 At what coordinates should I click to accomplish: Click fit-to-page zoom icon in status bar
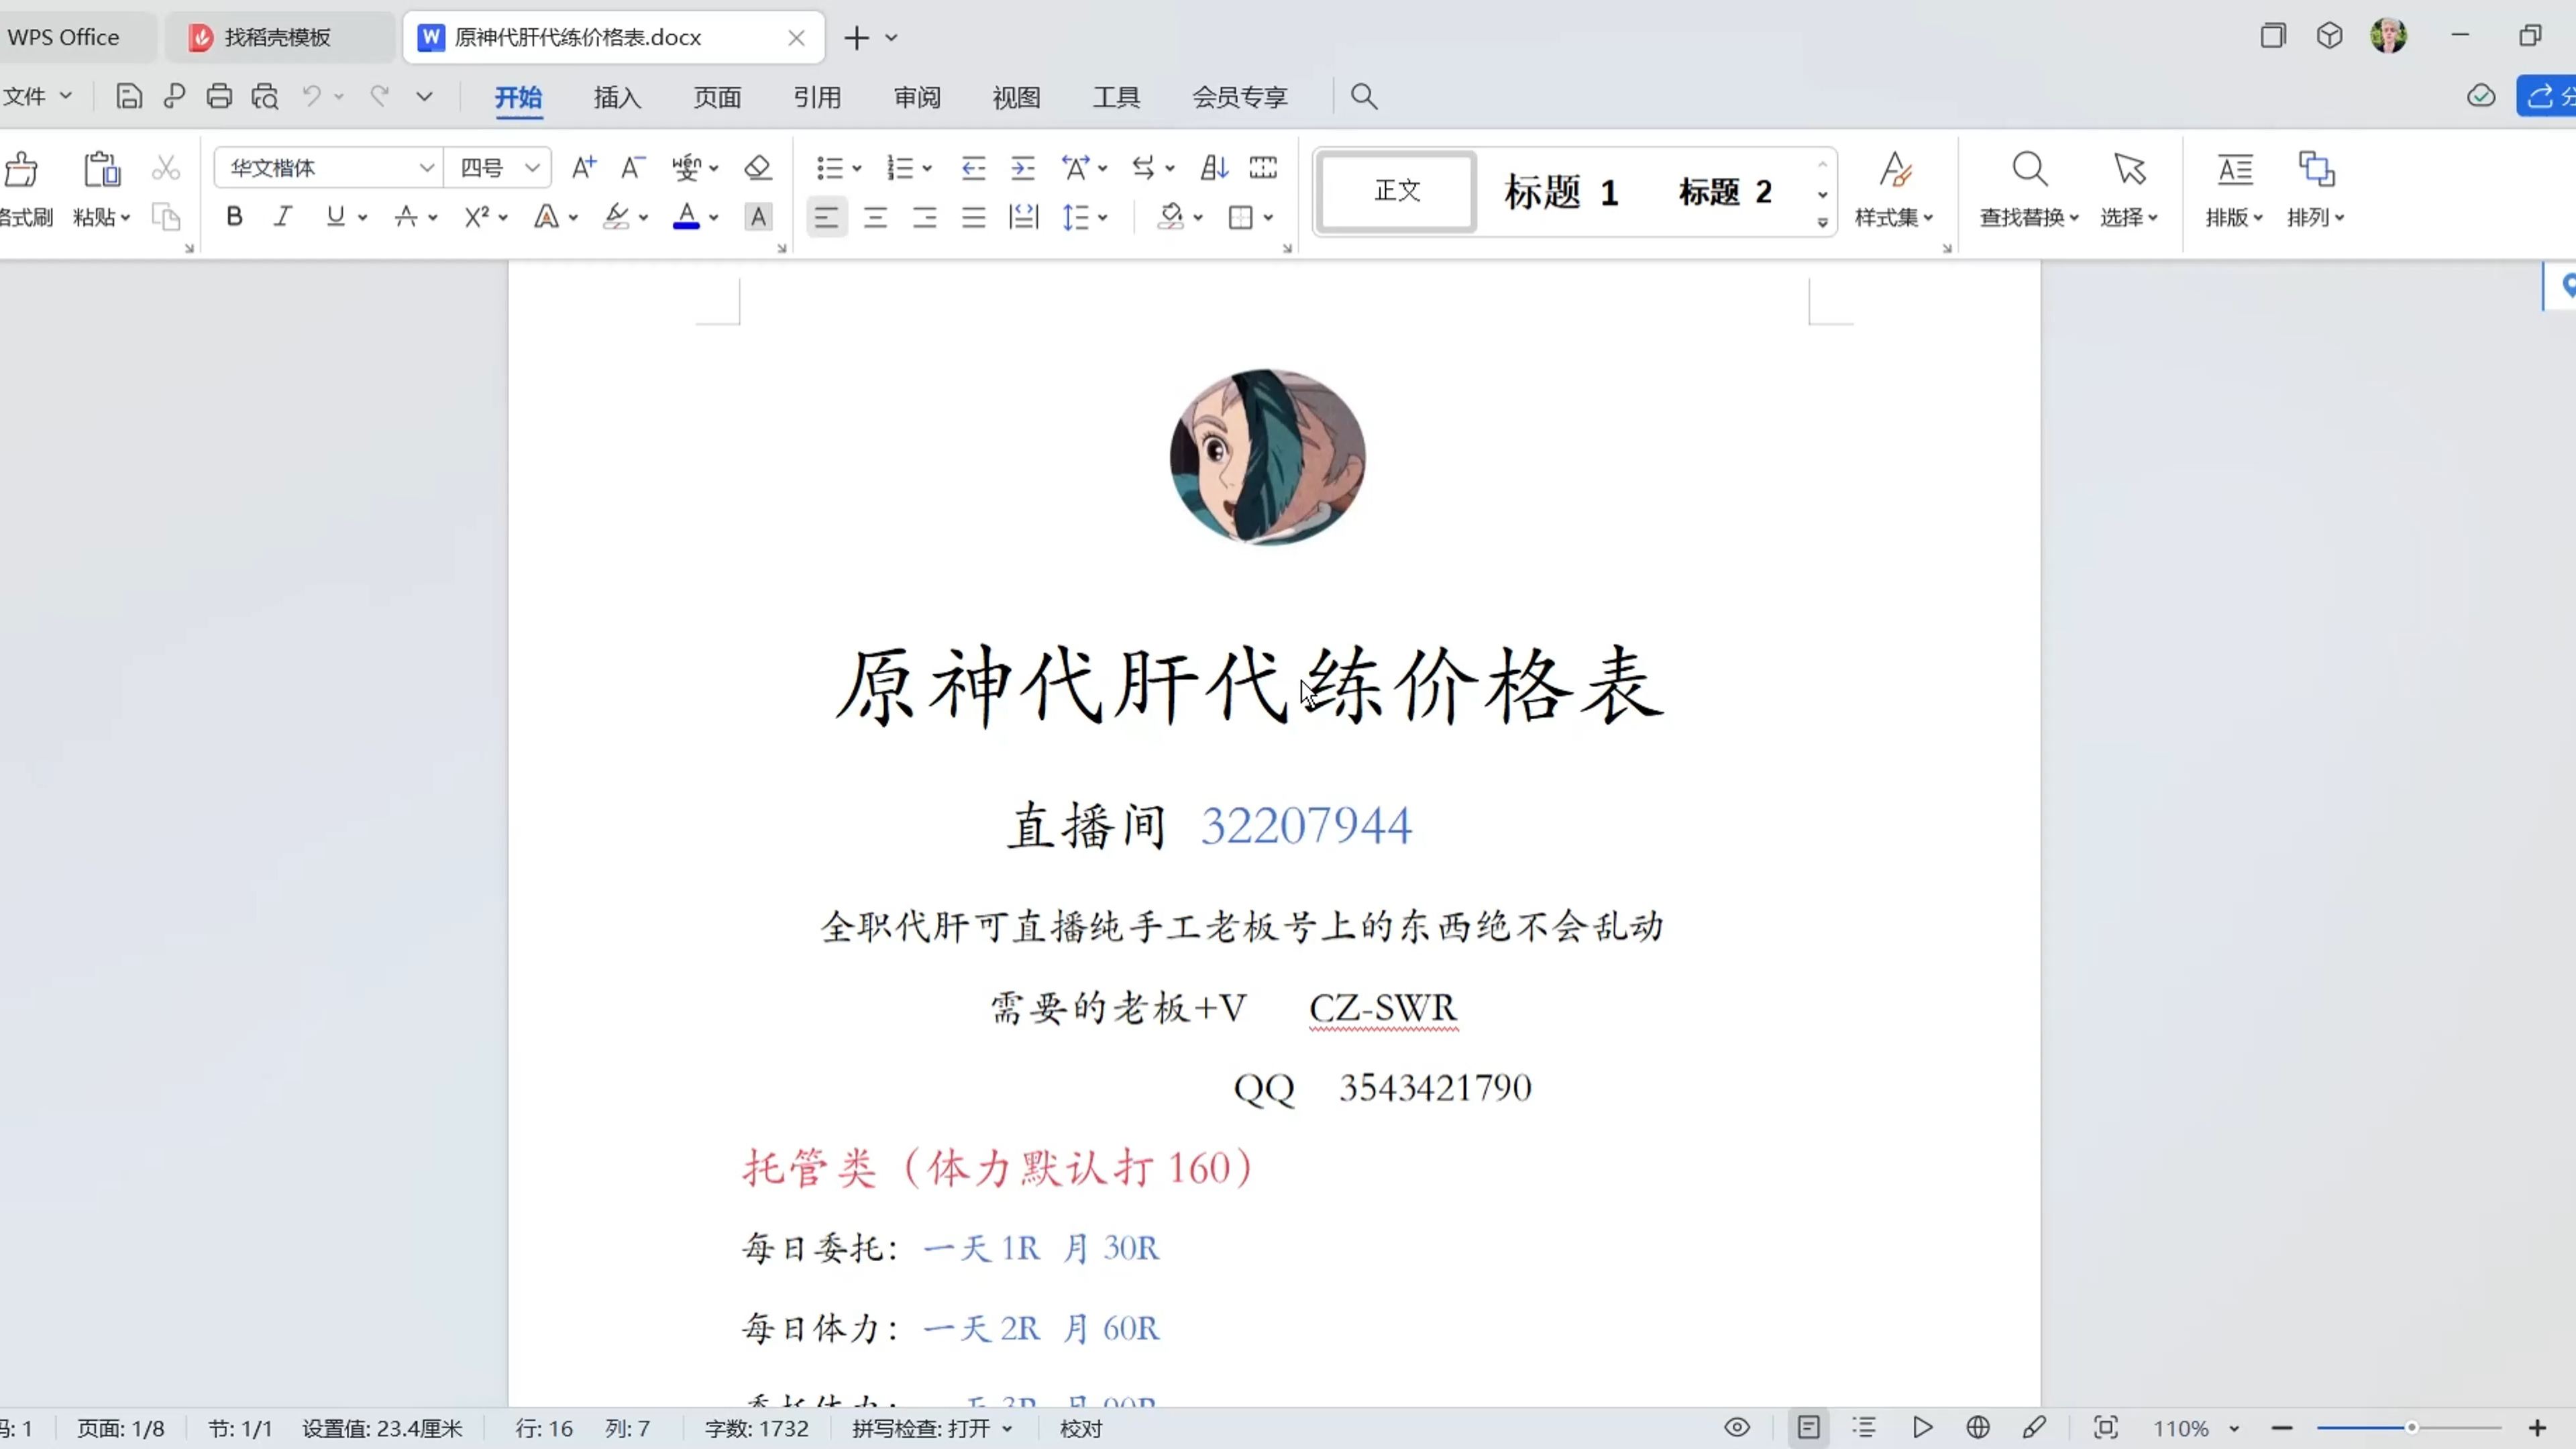coord(2106,1427)
